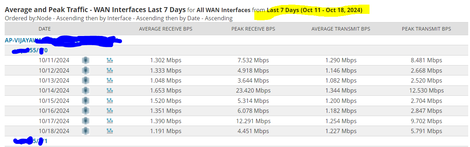470x147 pixels.
Task: Click the network interface icon for 10/11/2024
Action: 110,61
